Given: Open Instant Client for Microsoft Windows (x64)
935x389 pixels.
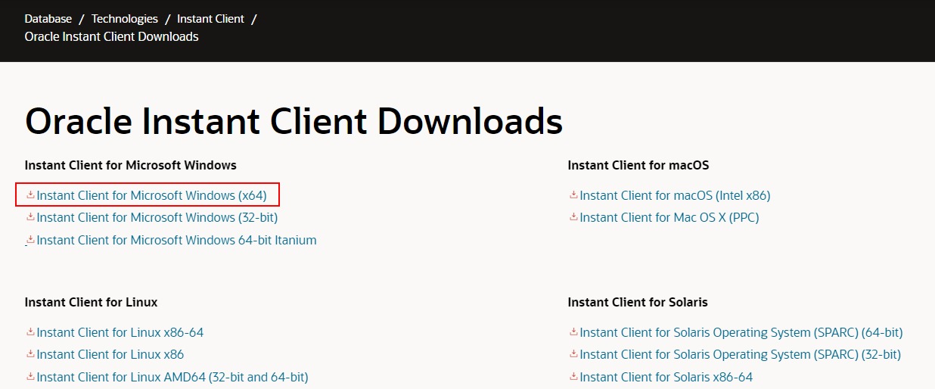Looking at the screenshot, I should coord(151,195).
